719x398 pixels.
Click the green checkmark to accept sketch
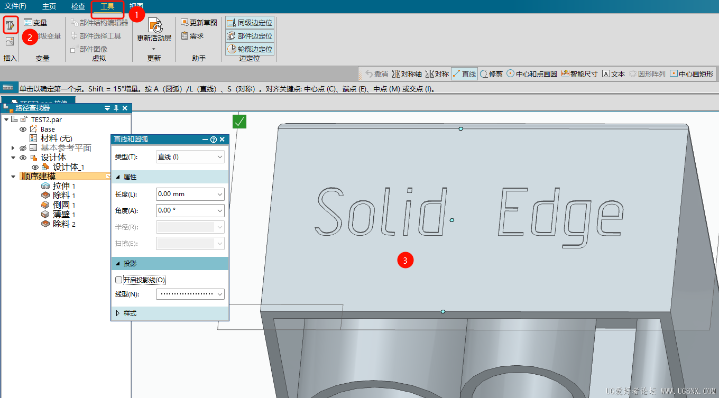coord(239,122)
